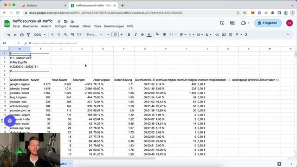Viewport: 297px width, 167px height.
Task: Click the undo arrow in toolbar
Action: (8, 35)
